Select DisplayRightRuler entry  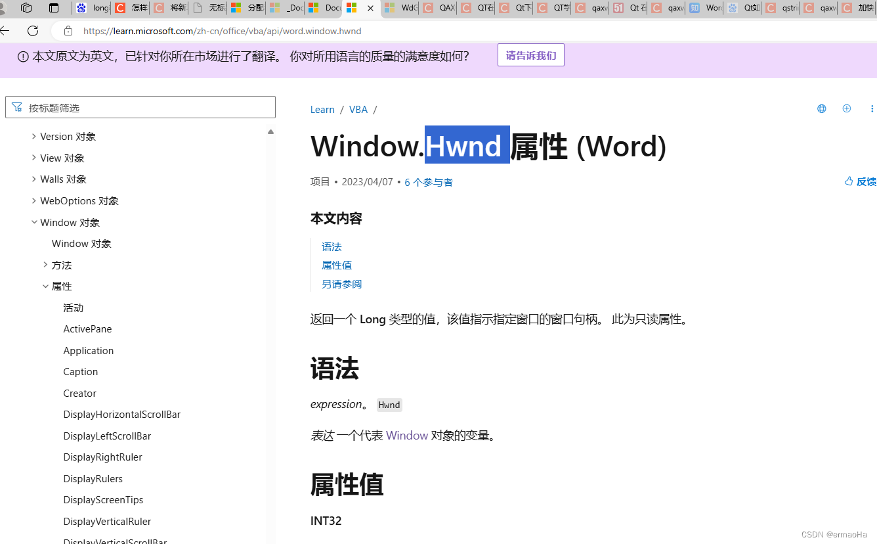102,457
